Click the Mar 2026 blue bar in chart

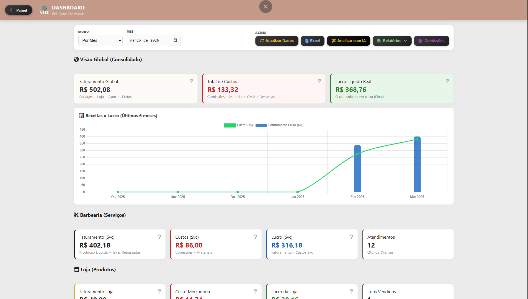click(x=417, y=166)
